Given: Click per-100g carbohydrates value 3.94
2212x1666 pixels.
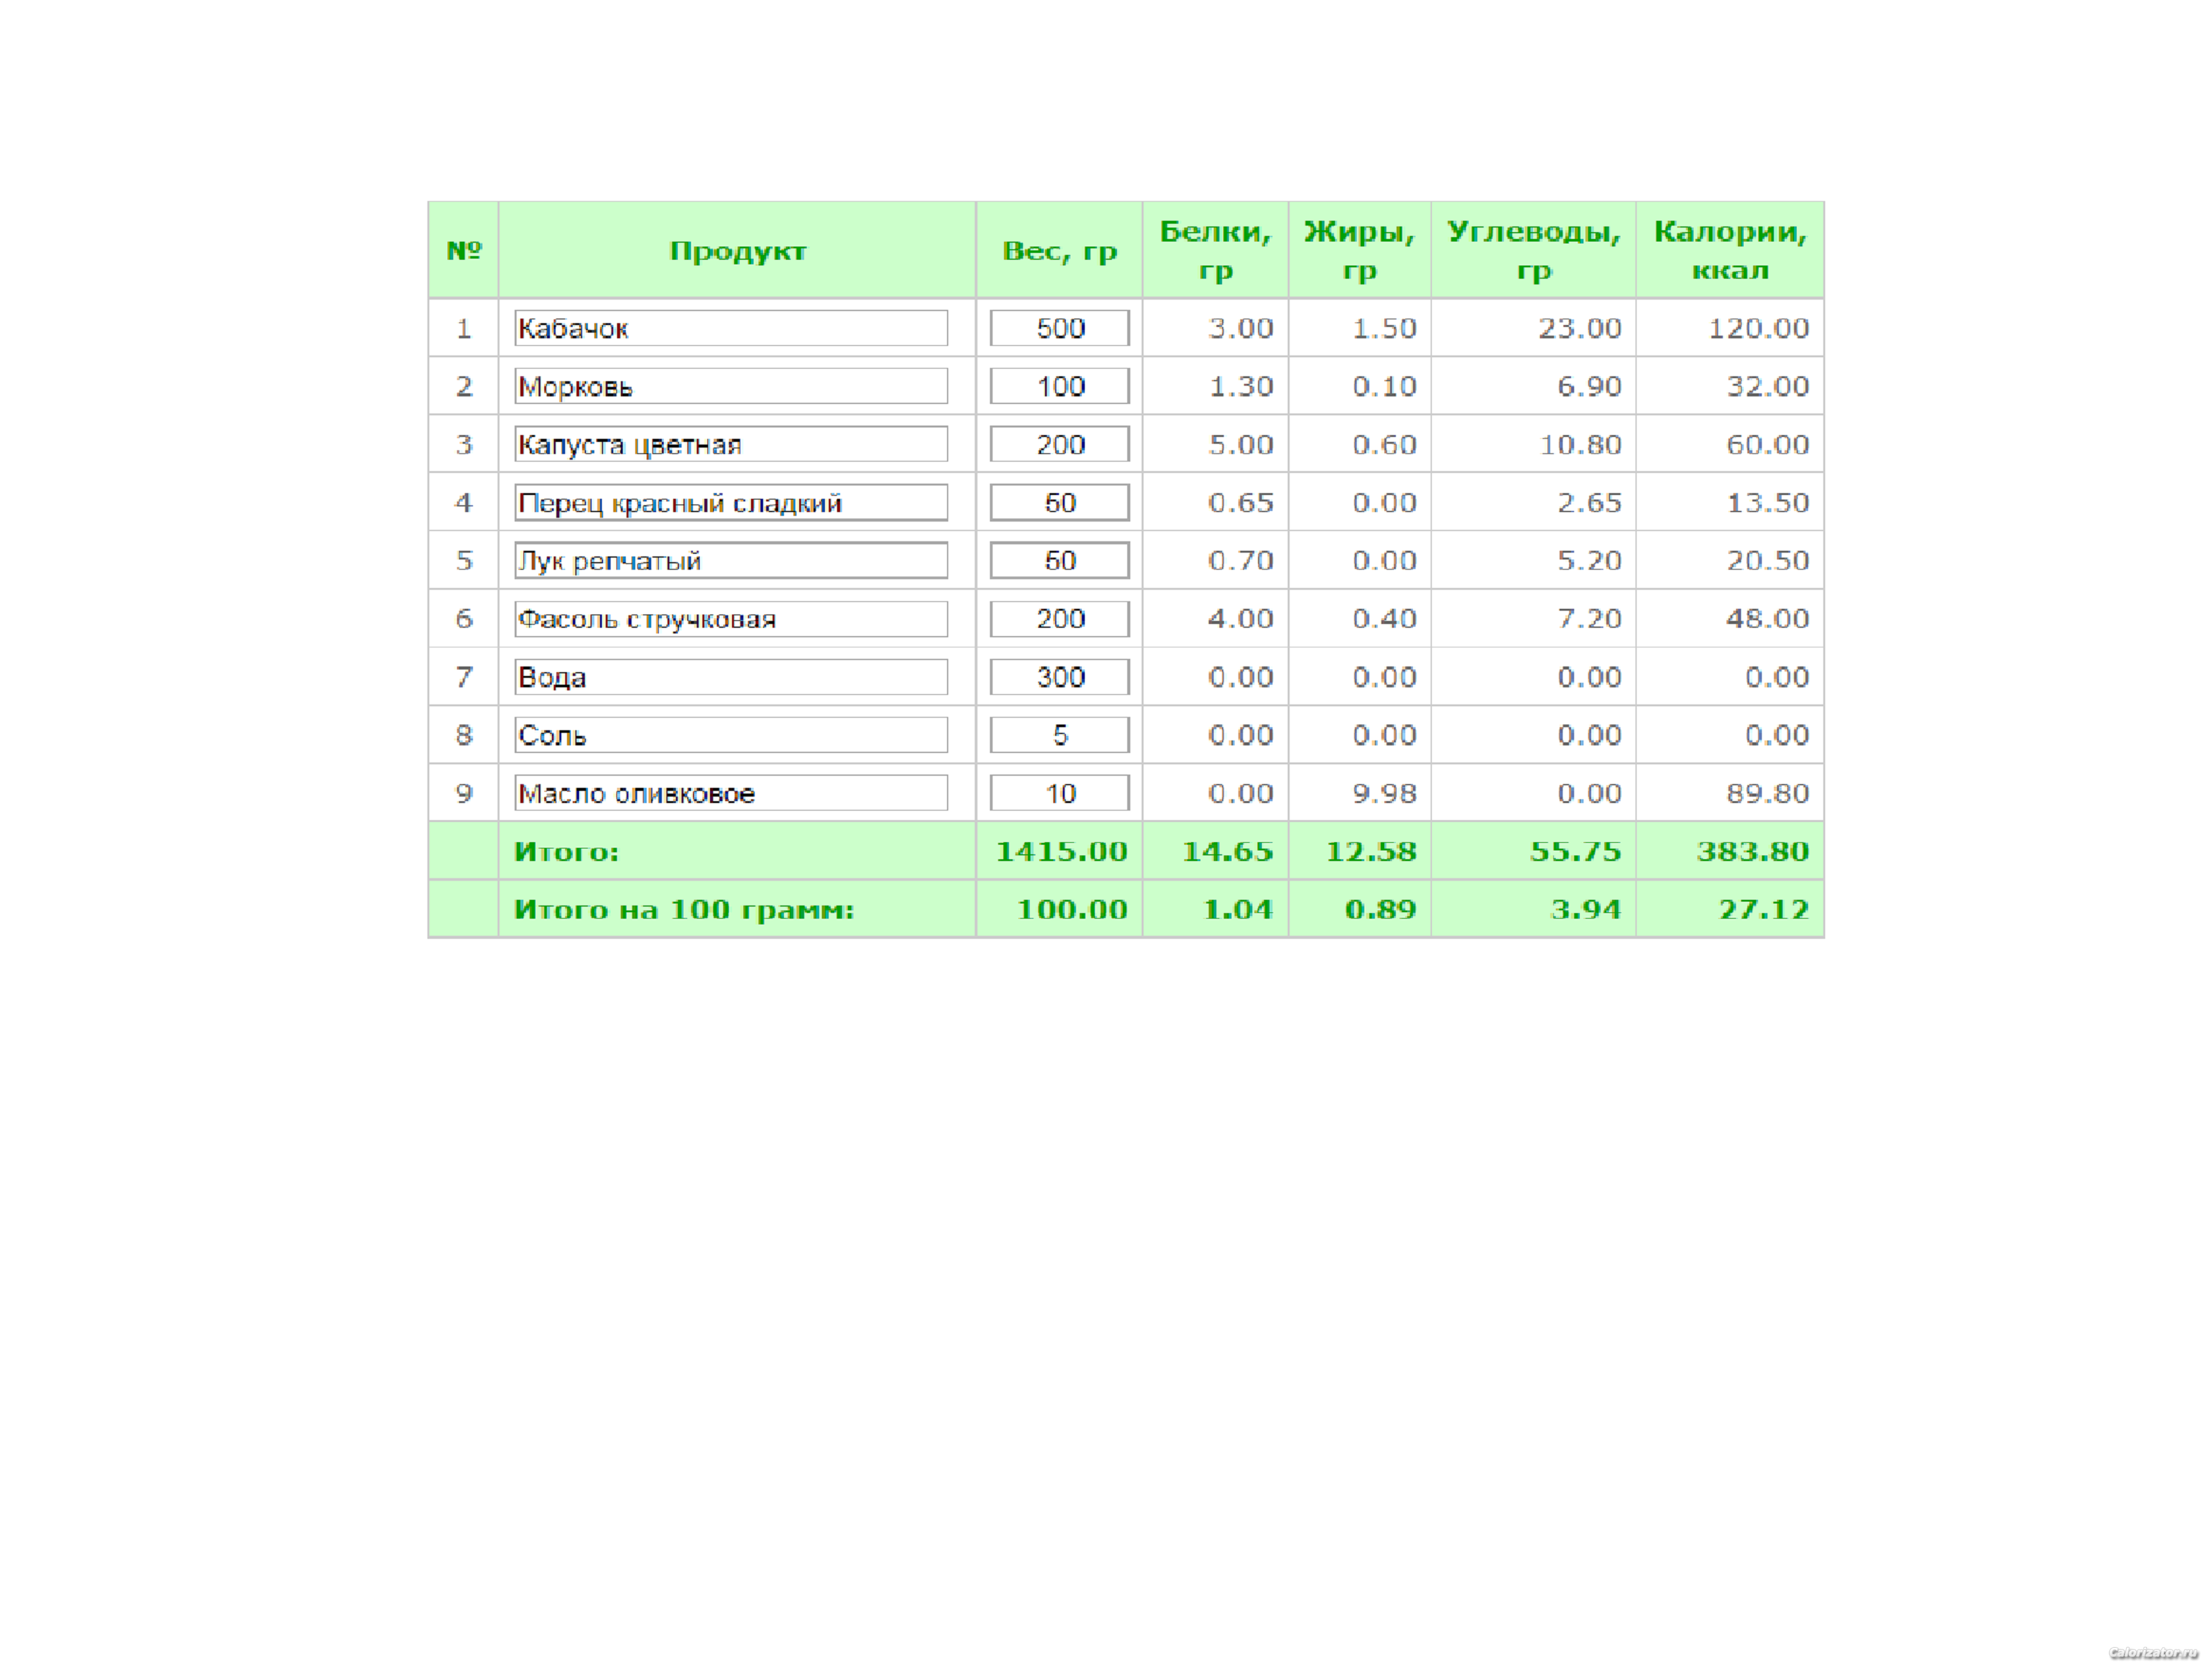Looking at the screenshot, I should (1586, 909).
